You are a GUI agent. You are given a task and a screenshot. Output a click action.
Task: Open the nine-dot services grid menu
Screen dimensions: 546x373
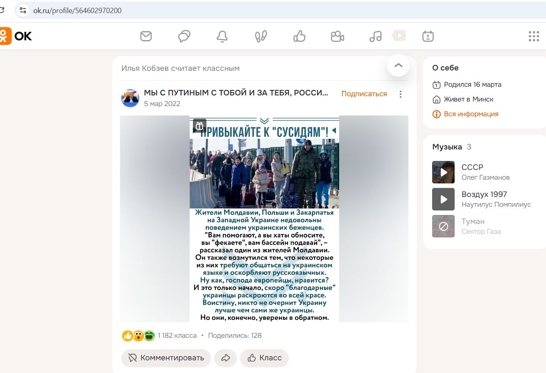[533, 36]
